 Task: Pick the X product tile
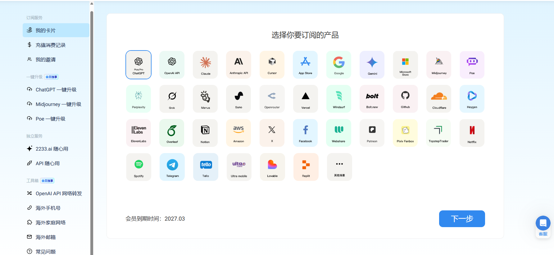tap(272, 133)
